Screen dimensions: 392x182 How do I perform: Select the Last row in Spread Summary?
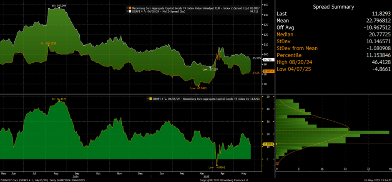point(333,14)
